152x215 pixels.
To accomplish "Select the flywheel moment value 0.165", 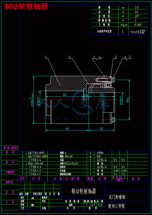I will coord(138,25).
